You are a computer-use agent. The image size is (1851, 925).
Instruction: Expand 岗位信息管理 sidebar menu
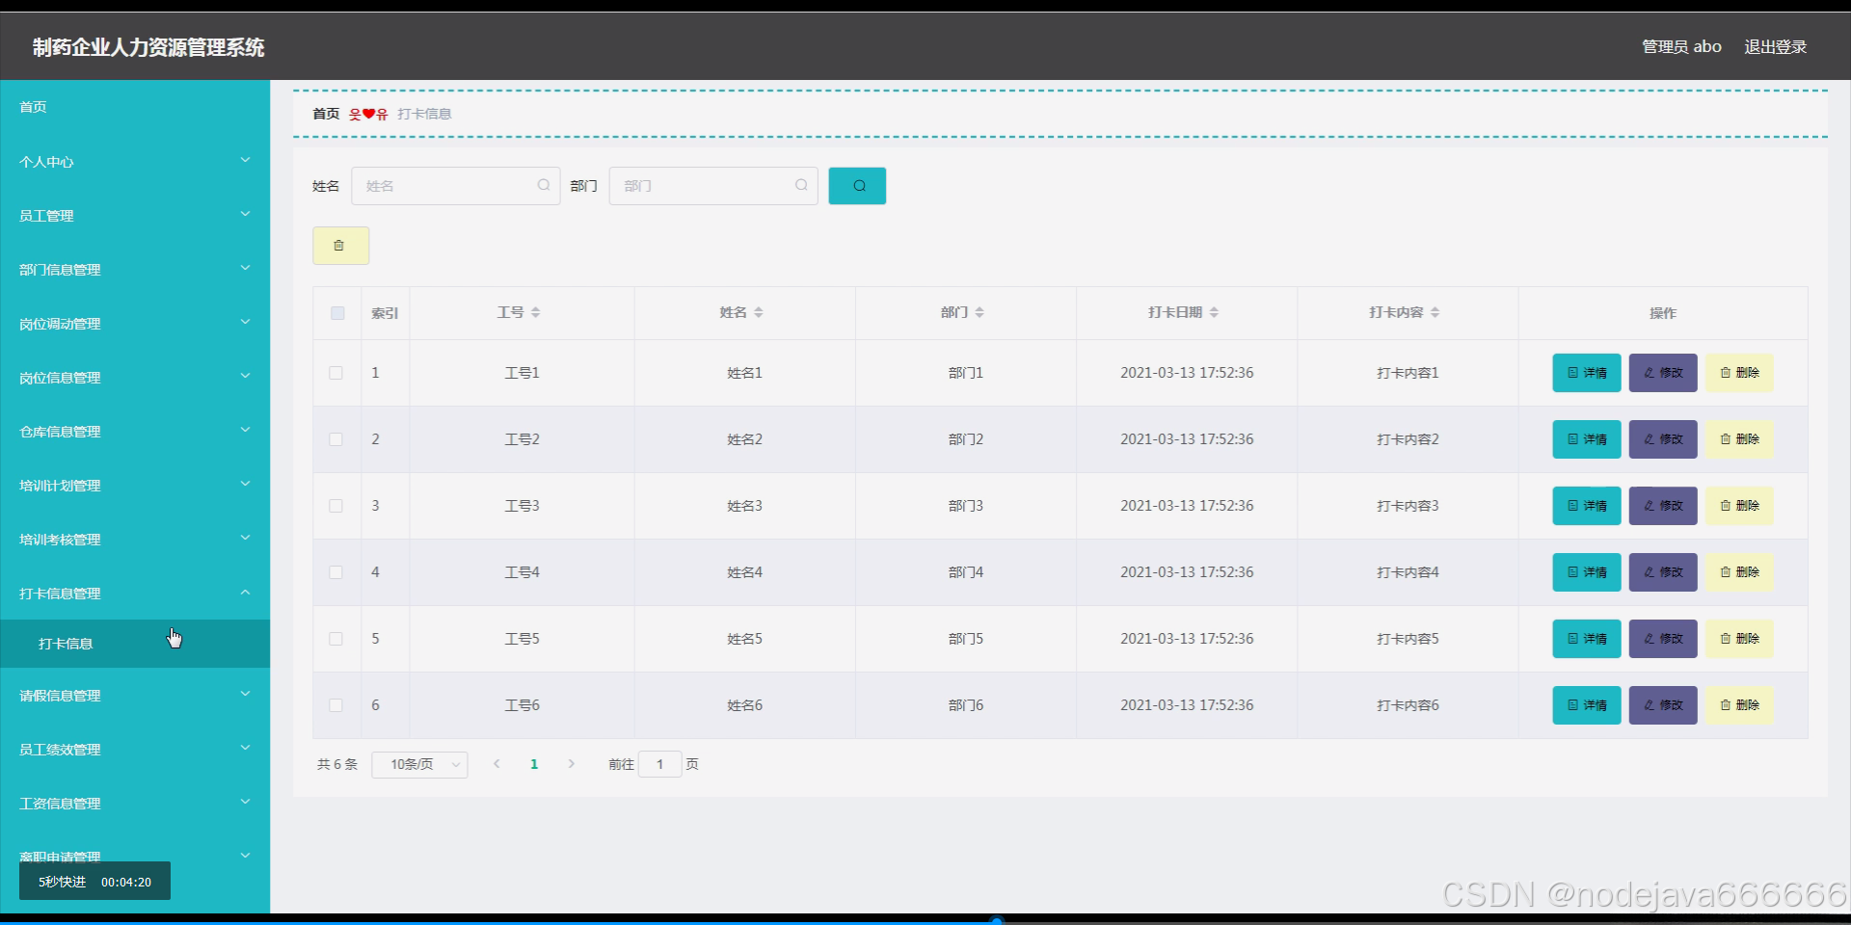point(135,378)
